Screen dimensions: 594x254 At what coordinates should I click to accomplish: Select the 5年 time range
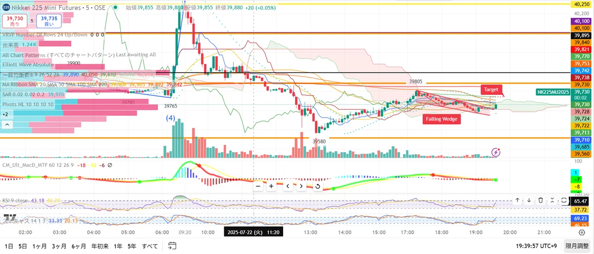[132, 246]
